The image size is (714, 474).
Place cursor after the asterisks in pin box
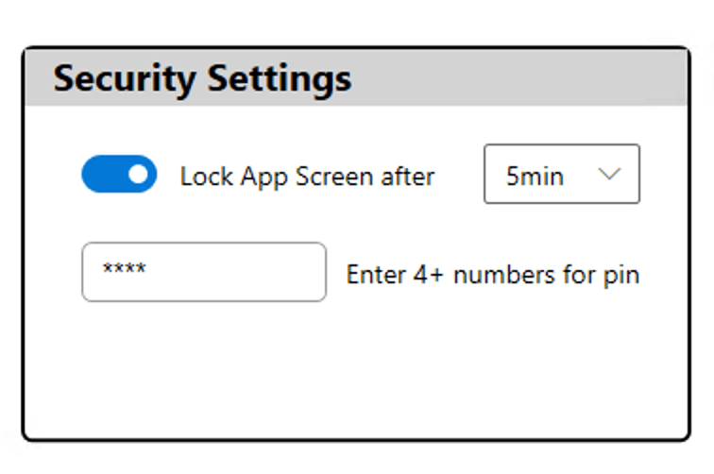148,269
